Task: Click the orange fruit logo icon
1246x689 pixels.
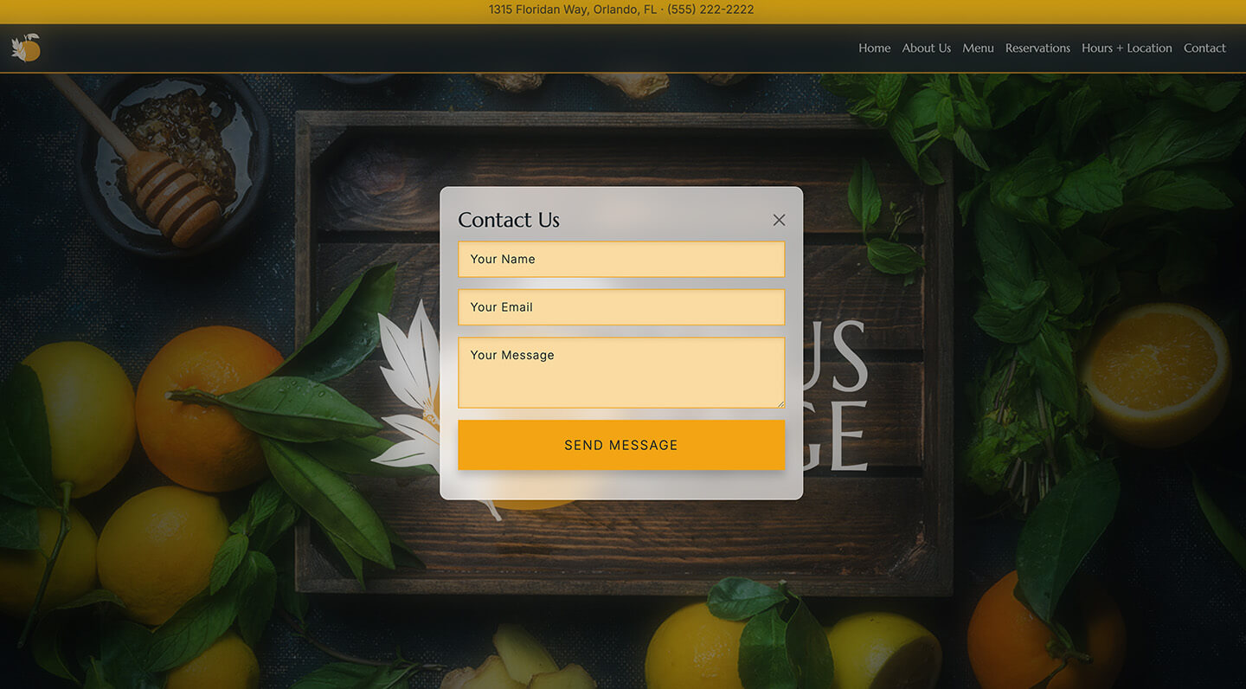Action: 26,48
